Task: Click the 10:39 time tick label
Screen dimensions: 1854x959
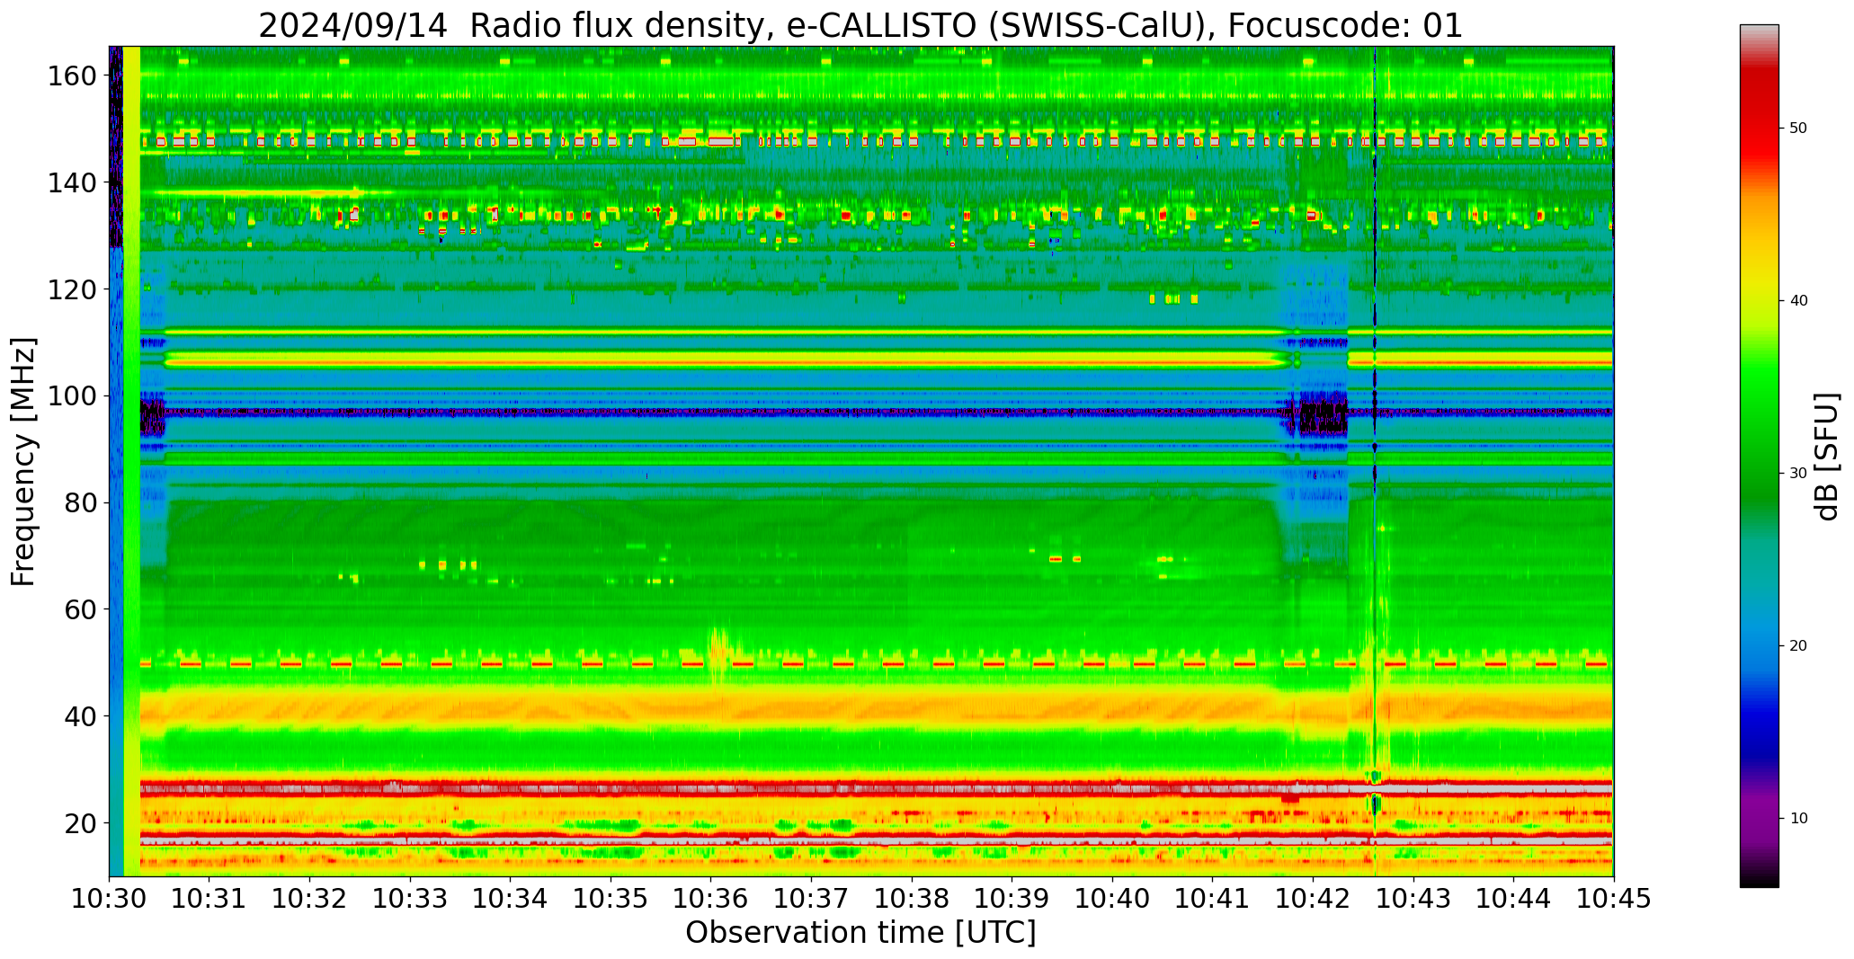Action: (1012, 899)
